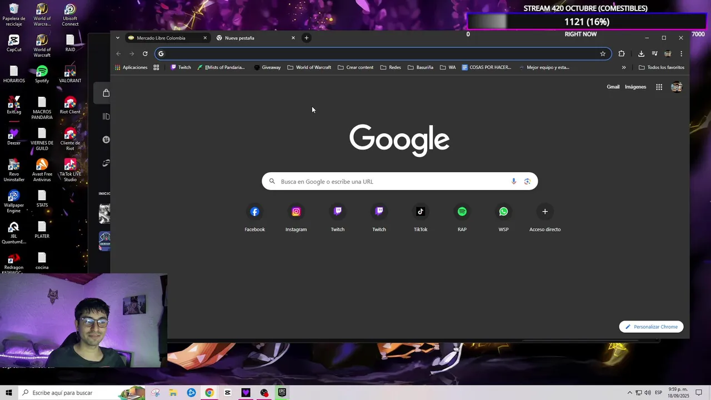This screenshot has height=400, width=711.
Task: Search by voice using the microphone icon
Action: click(x=513, y=182)
